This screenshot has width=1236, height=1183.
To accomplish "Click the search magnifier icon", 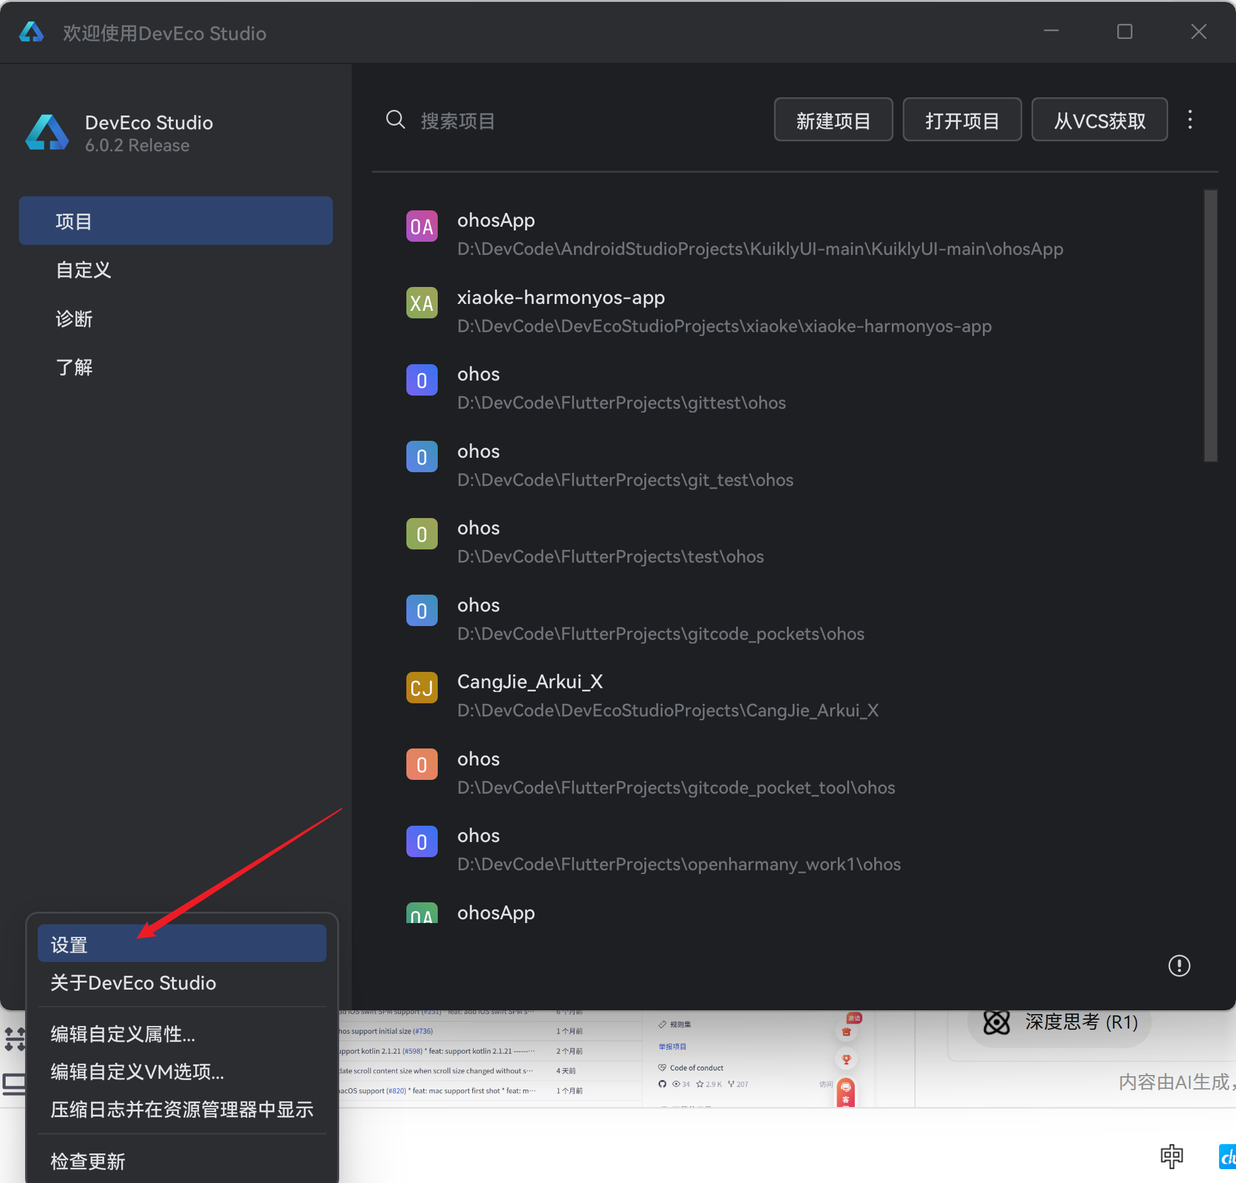I will (396, 119).
